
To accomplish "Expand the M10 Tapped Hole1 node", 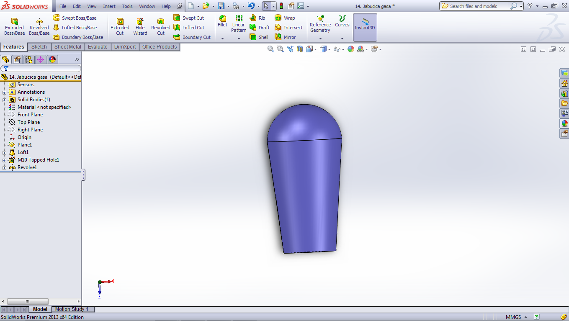I will (4, 160).
